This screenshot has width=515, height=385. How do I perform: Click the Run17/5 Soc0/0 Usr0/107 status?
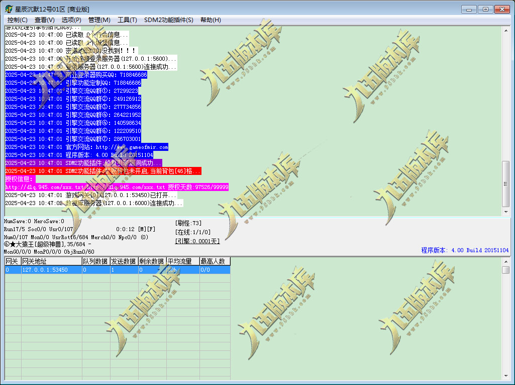38,229
